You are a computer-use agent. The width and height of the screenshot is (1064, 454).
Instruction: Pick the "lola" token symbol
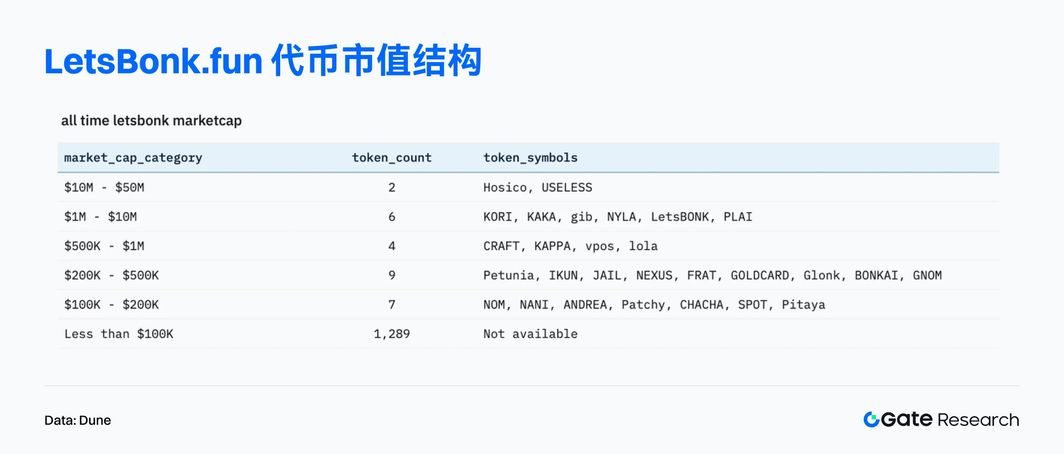click(643, 246)
